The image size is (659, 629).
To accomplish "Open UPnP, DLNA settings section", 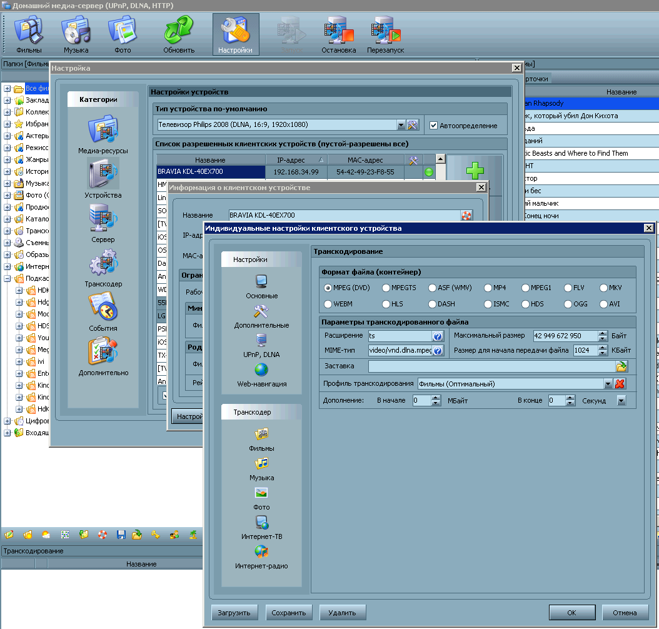I will click(261, 345).
